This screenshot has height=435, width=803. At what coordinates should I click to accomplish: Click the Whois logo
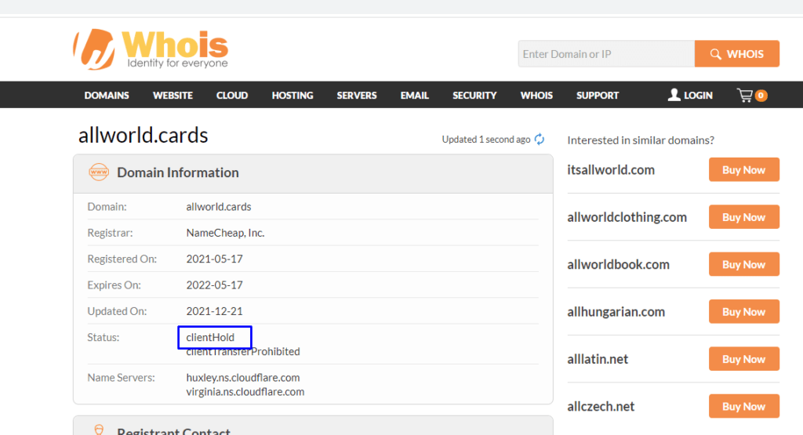(x=151, y=49)
